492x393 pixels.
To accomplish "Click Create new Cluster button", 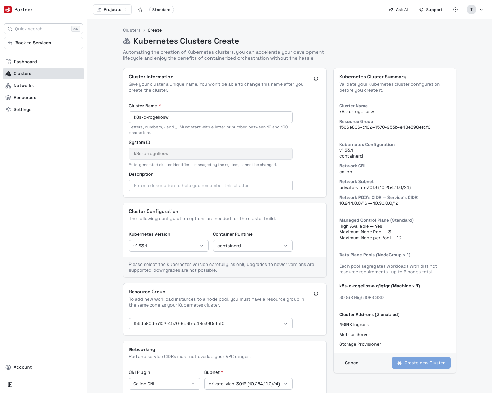I will pyautogui.click(x=421, y=363).
